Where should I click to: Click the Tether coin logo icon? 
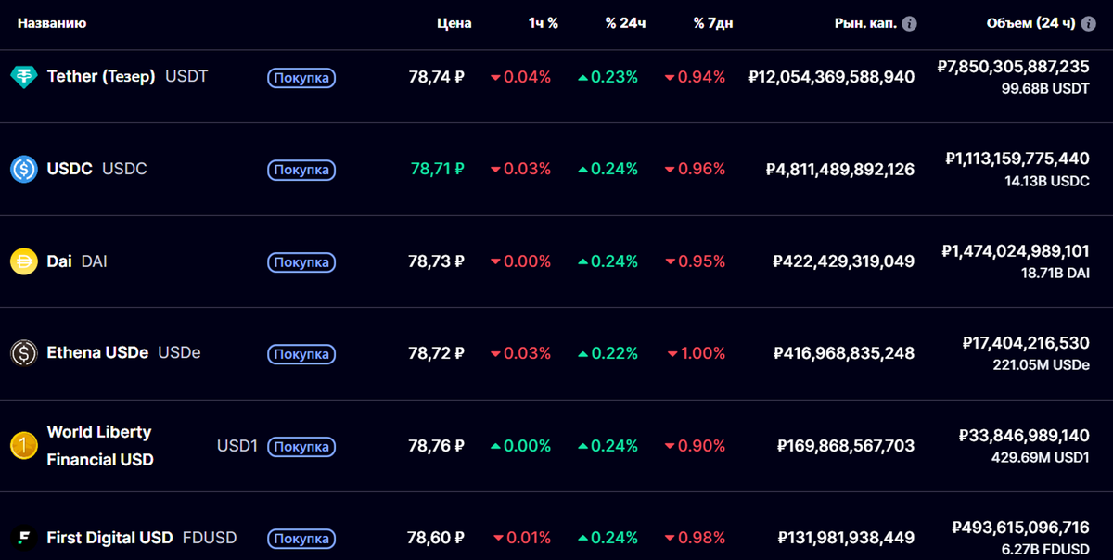coord(23,77)
